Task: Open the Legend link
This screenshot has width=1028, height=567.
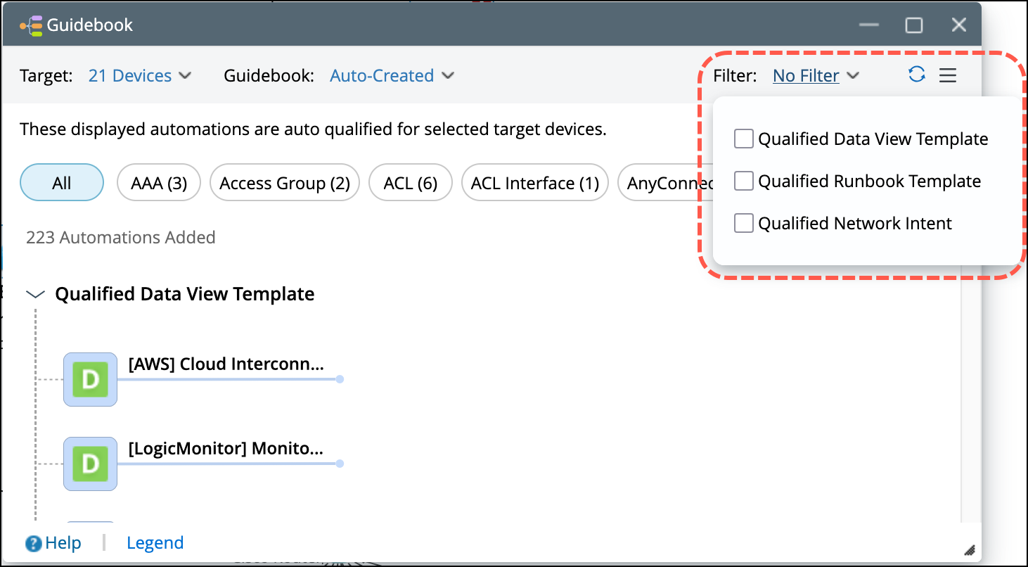Action: (x=155, y=543)
